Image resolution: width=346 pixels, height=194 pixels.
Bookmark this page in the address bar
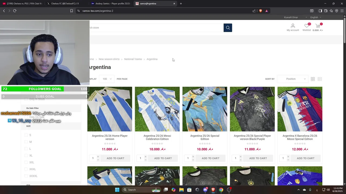point(71,11)
